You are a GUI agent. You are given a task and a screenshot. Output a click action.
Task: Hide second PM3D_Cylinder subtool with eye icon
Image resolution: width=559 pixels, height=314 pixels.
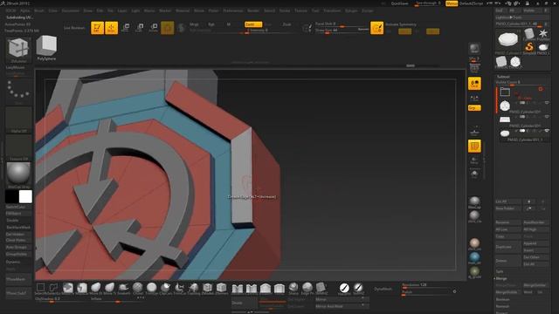pos(547,117)
